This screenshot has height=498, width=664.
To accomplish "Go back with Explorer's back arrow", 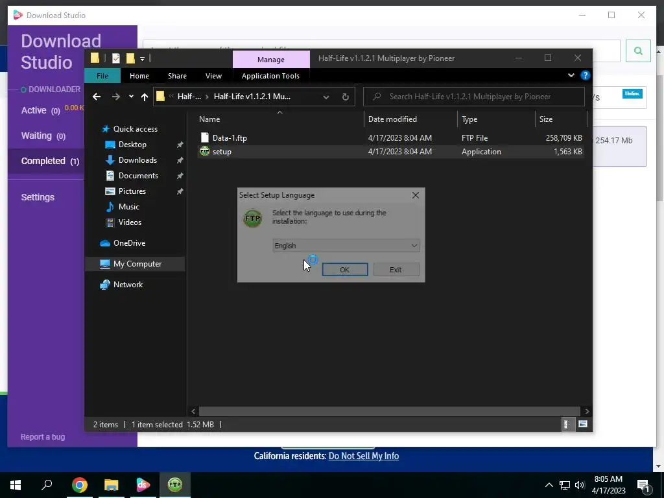I will (x=97, y=97).
